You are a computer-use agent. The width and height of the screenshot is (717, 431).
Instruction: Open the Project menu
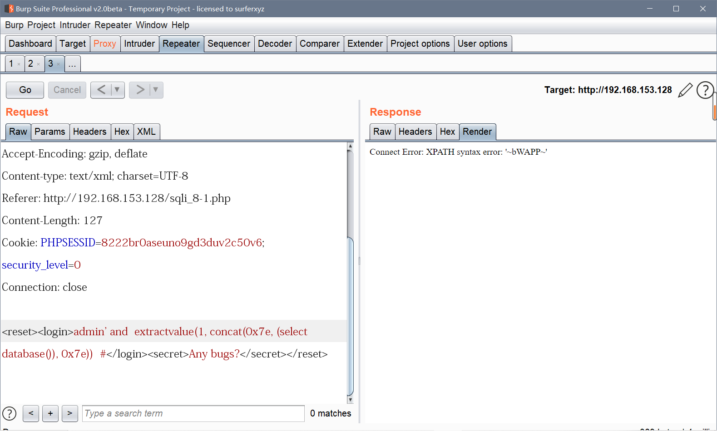point(41,25)
